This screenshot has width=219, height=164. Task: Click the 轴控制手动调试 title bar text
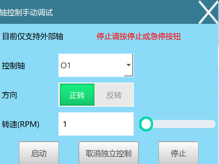pos(26,13)
